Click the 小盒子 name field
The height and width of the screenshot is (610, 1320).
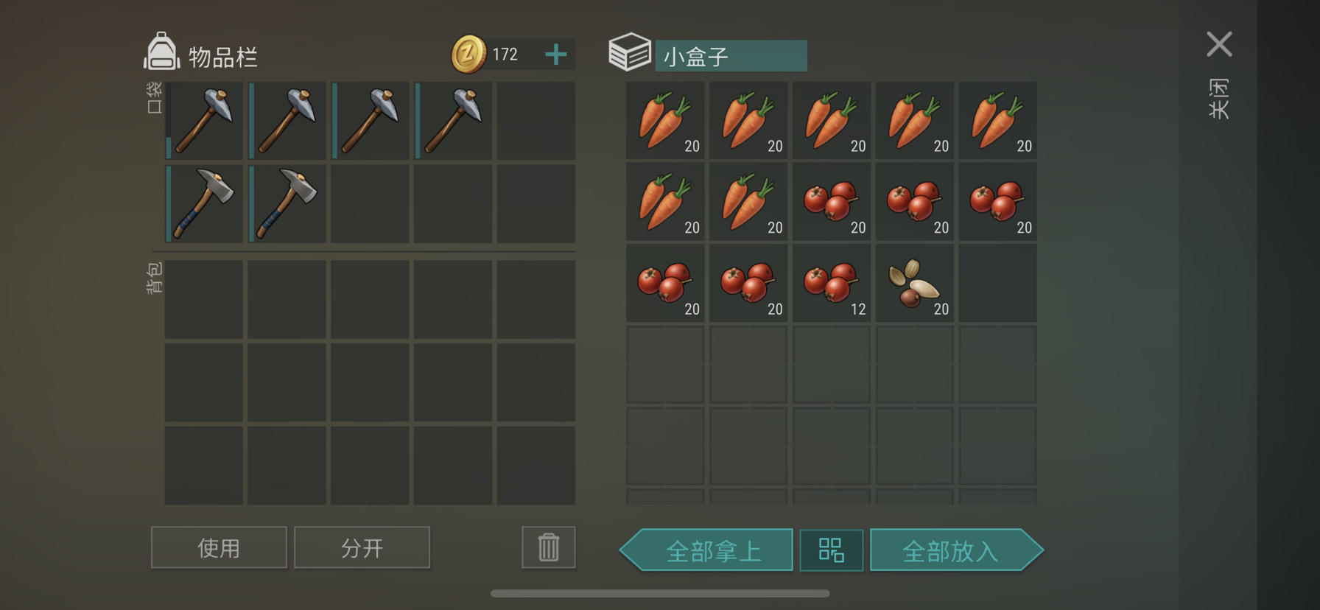tap(731, 56)
